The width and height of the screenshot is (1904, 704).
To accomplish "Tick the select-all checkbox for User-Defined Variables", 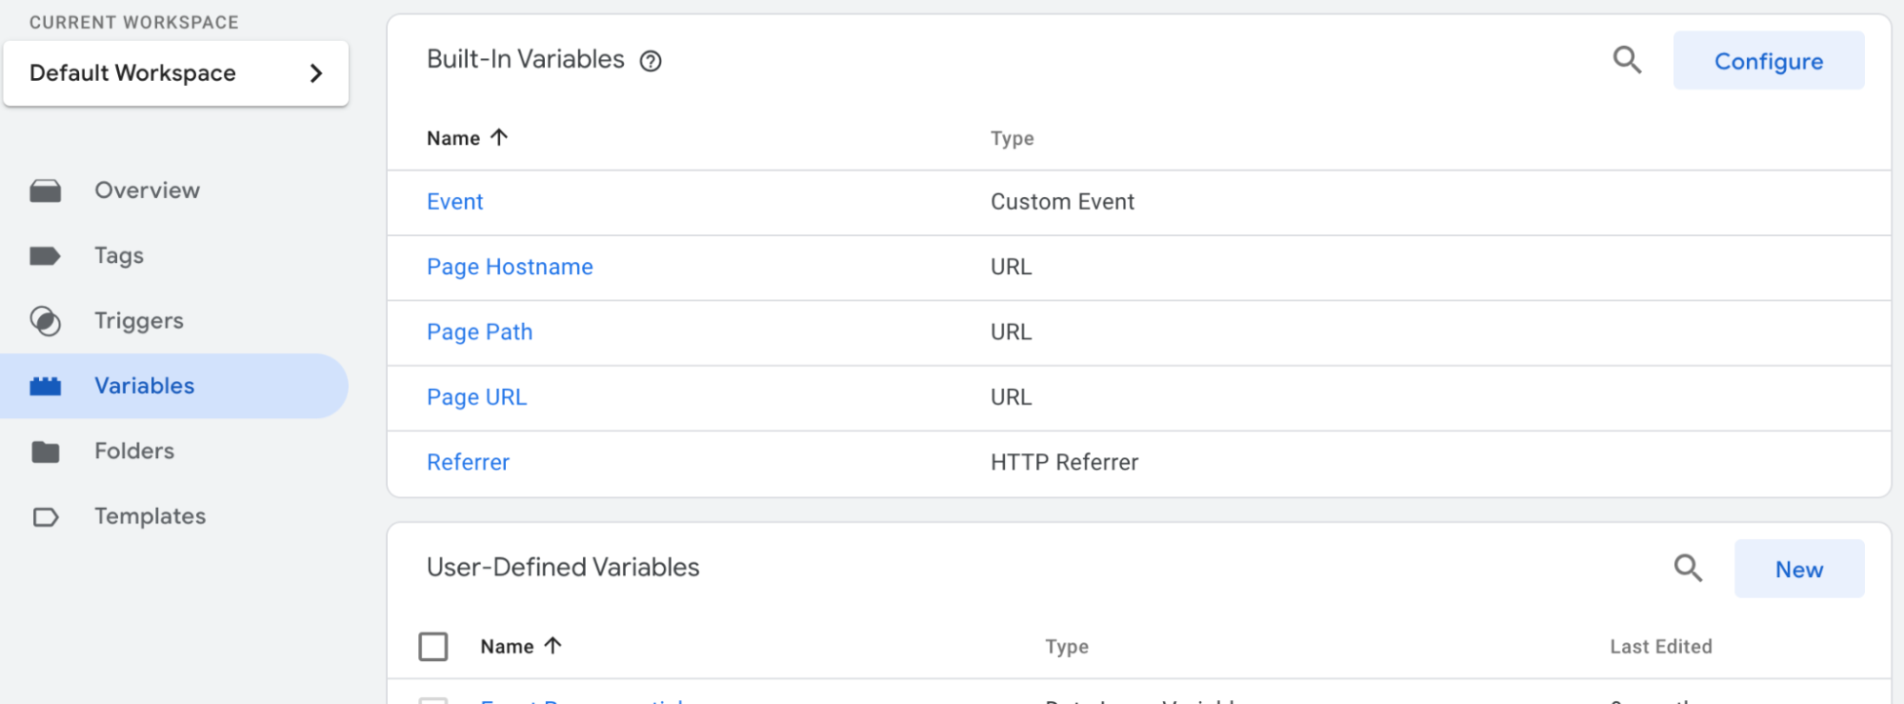I will [433, 647].
